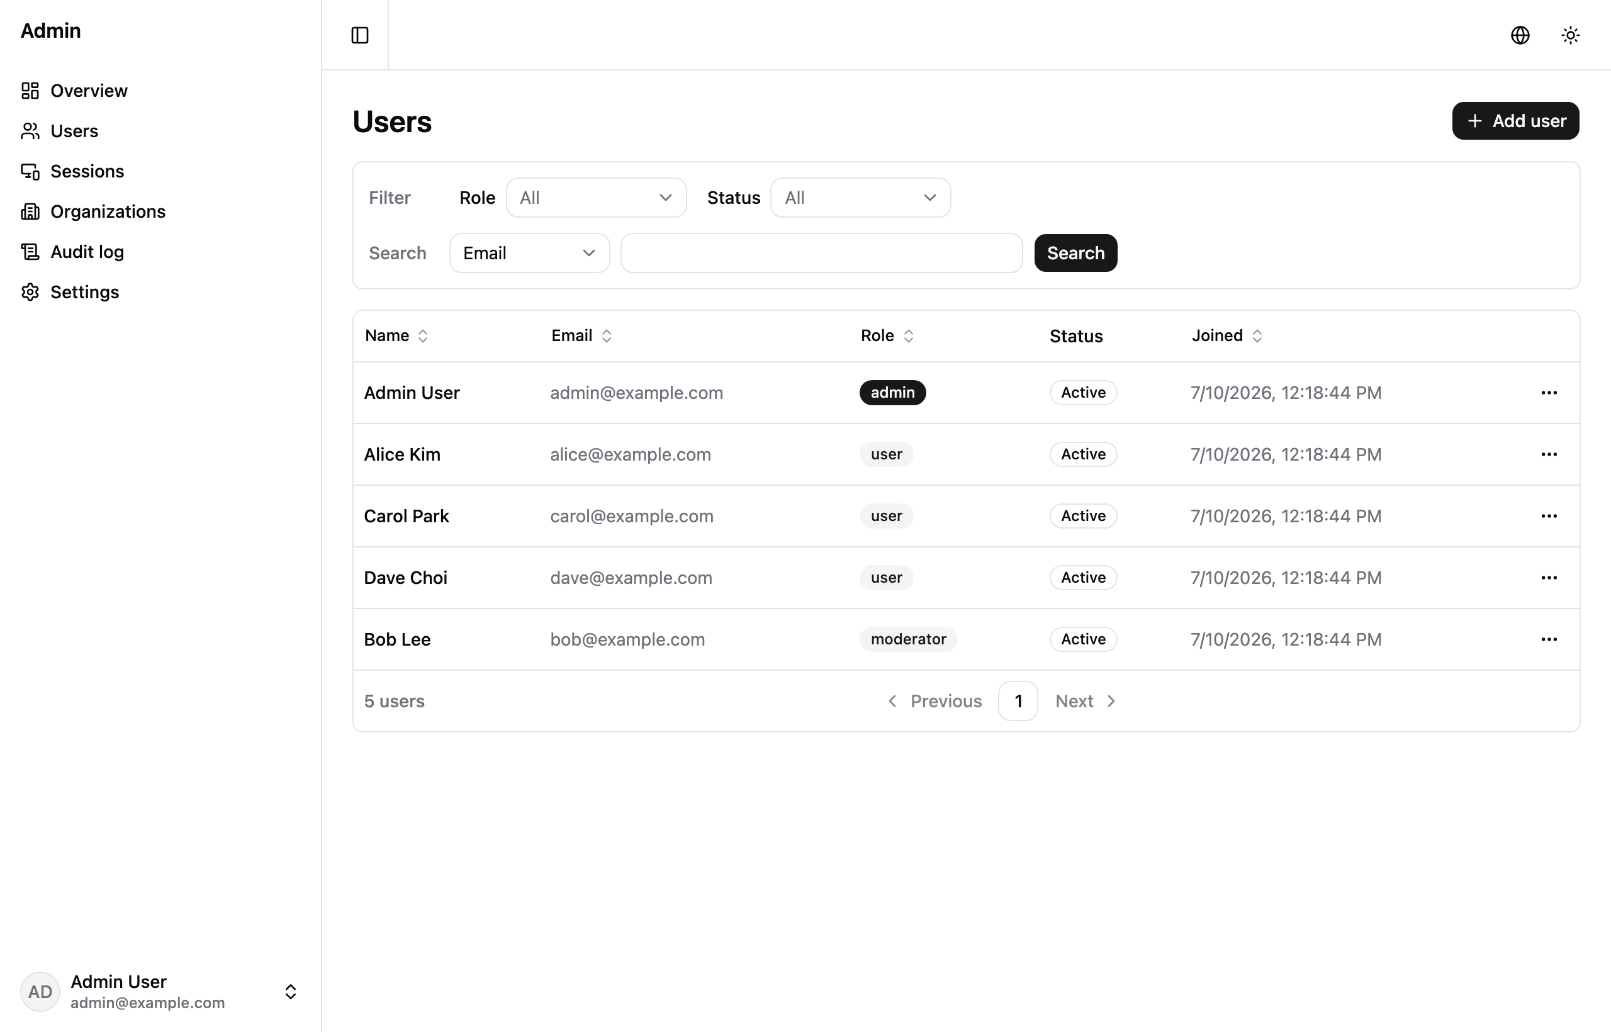
Task: Open actions menu for Carol Park row
Action: (1549, 516)
